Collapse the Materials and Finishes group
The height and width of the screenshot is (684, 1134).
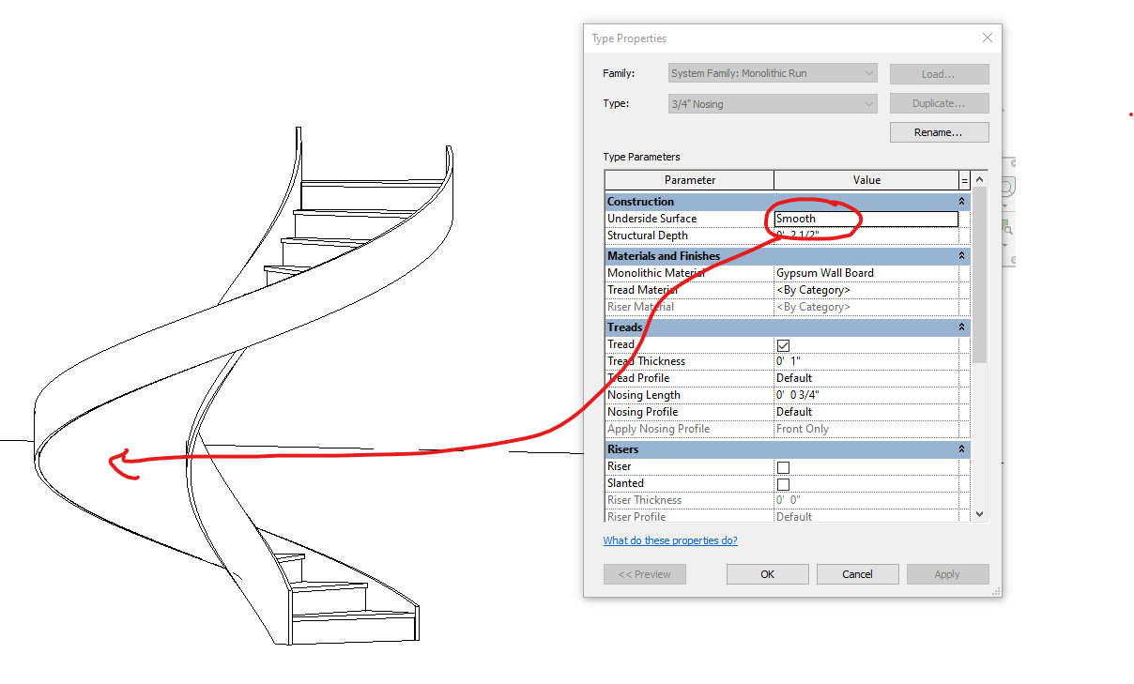(959, 255)
